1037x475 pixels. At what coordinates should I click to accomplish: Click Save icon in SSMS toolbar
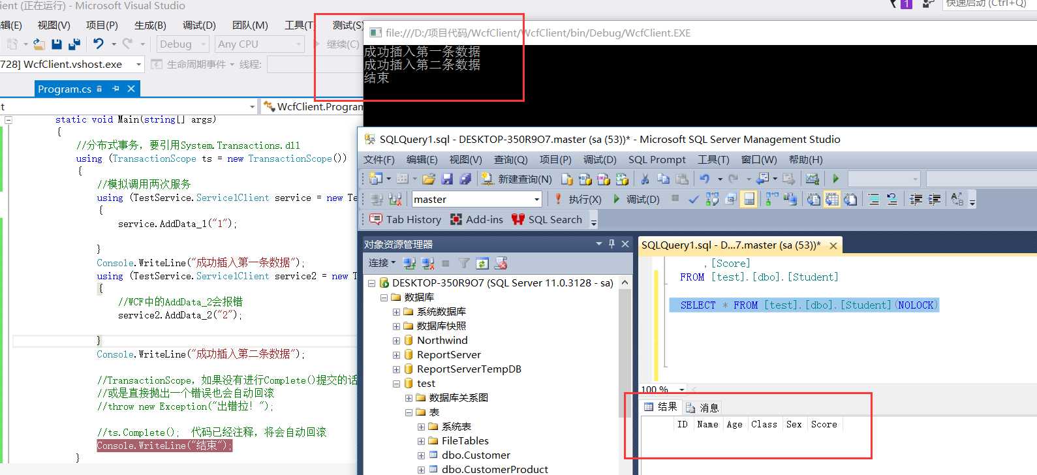tap(447, 179)
